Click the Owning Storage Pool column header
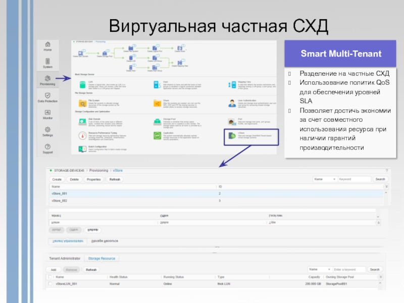 339,277
